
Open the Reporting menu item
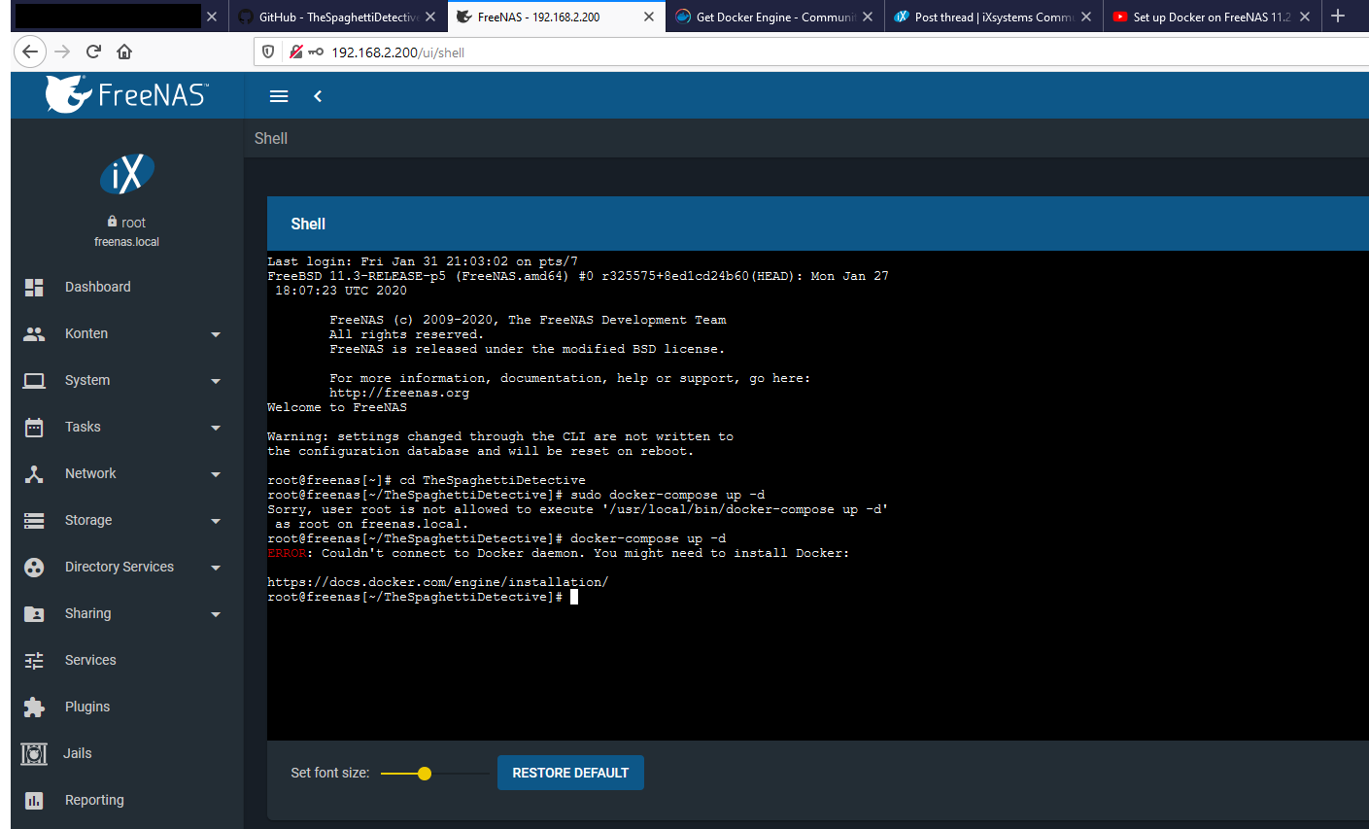pos(126,800)
